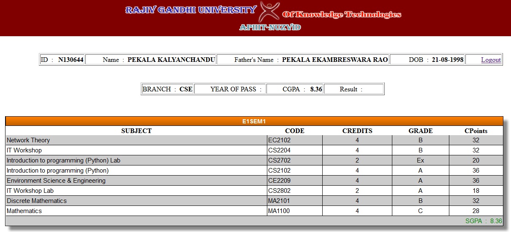This screenshot has height=232, width=511.
Task: Click subject code CS2102
Action: [279, 171]
